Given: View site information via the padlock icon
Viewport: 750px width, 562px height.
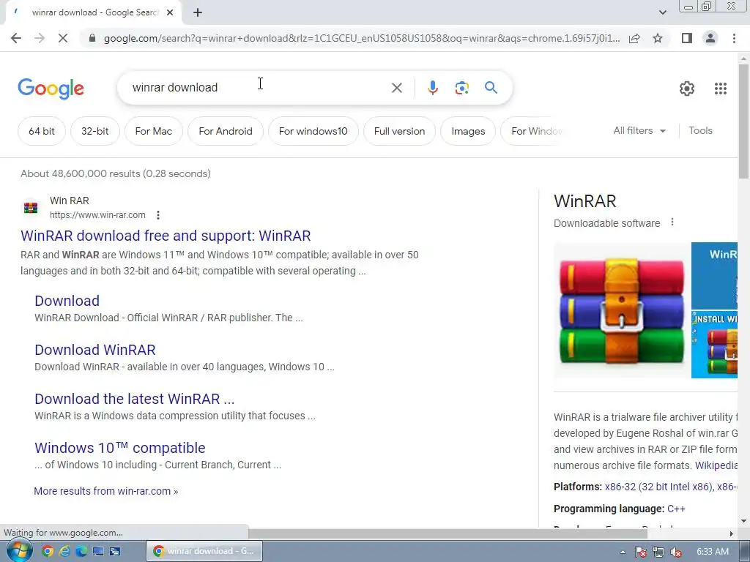Looking at the screenshot, I should (92, 38).
